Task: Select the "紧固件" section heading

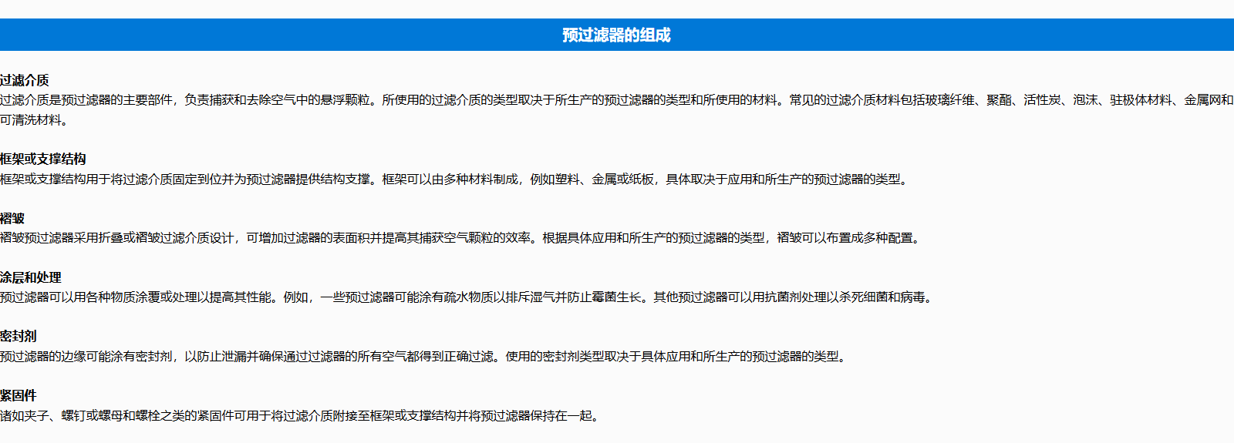Action: (x=19, y=395)
